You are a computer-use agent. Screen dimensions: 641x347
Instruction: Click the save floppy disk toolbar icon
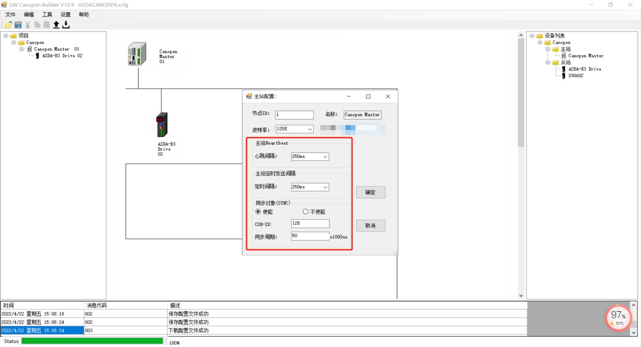[x=18, y=25]
